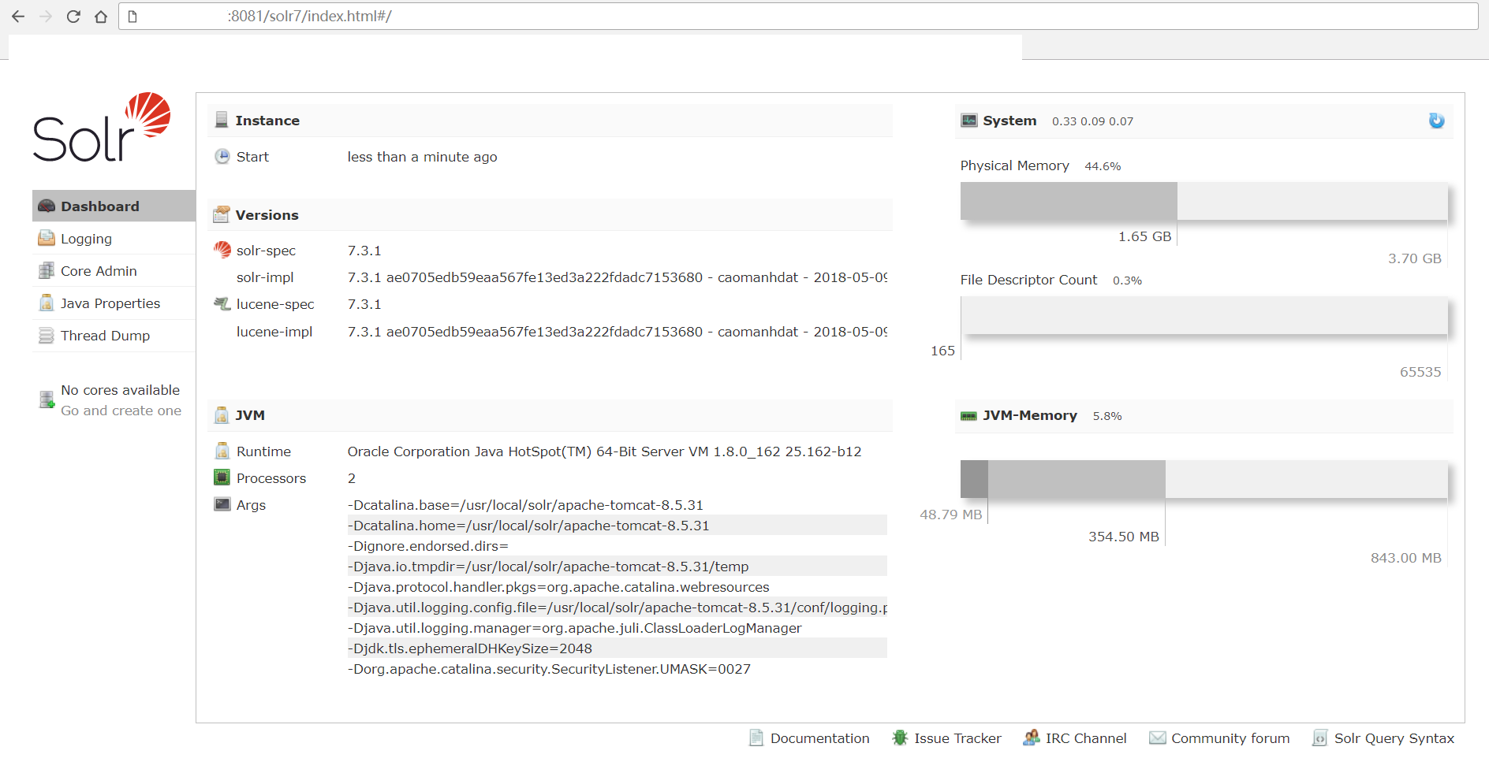Click the 354.50 MB JVM label
This screenshot has width=1489, height=758.
tap(1124, 536)
